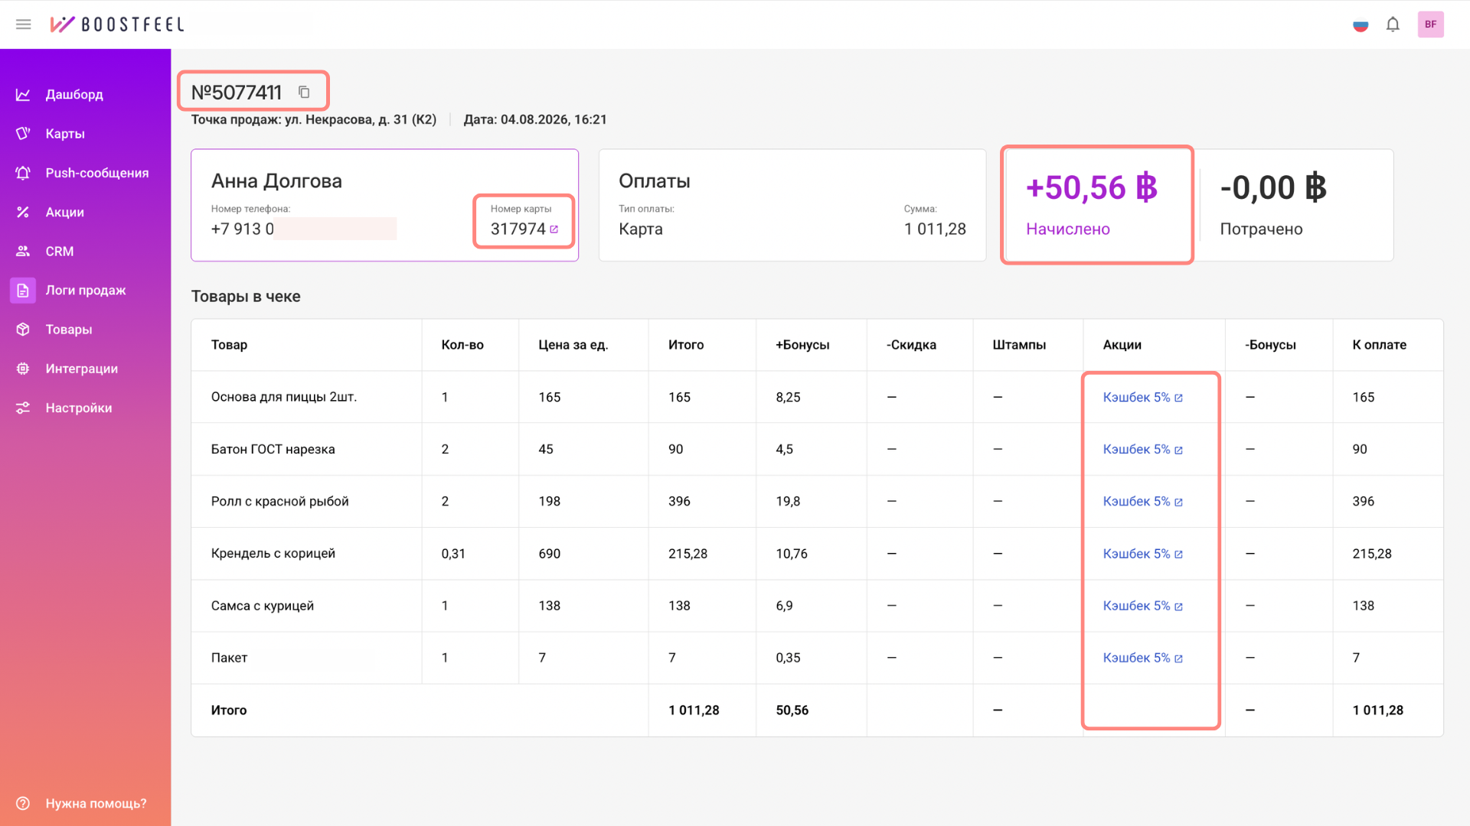Click the Самса с курицей product name

coord(263,606)
